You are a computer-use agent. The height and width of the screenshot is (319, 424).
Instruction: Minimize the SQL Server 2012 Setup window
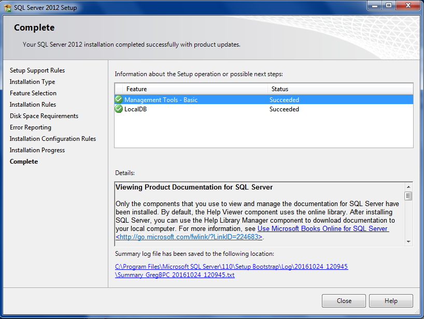point(375,5)
